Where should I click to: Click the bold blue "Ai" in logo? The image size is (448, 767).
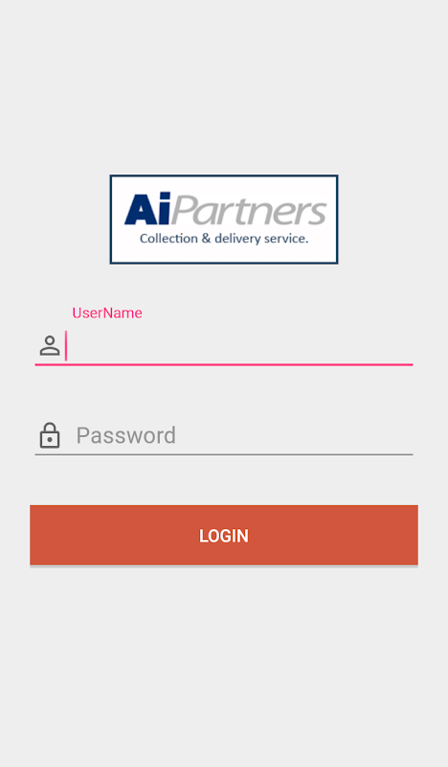(x=147, y=209)
